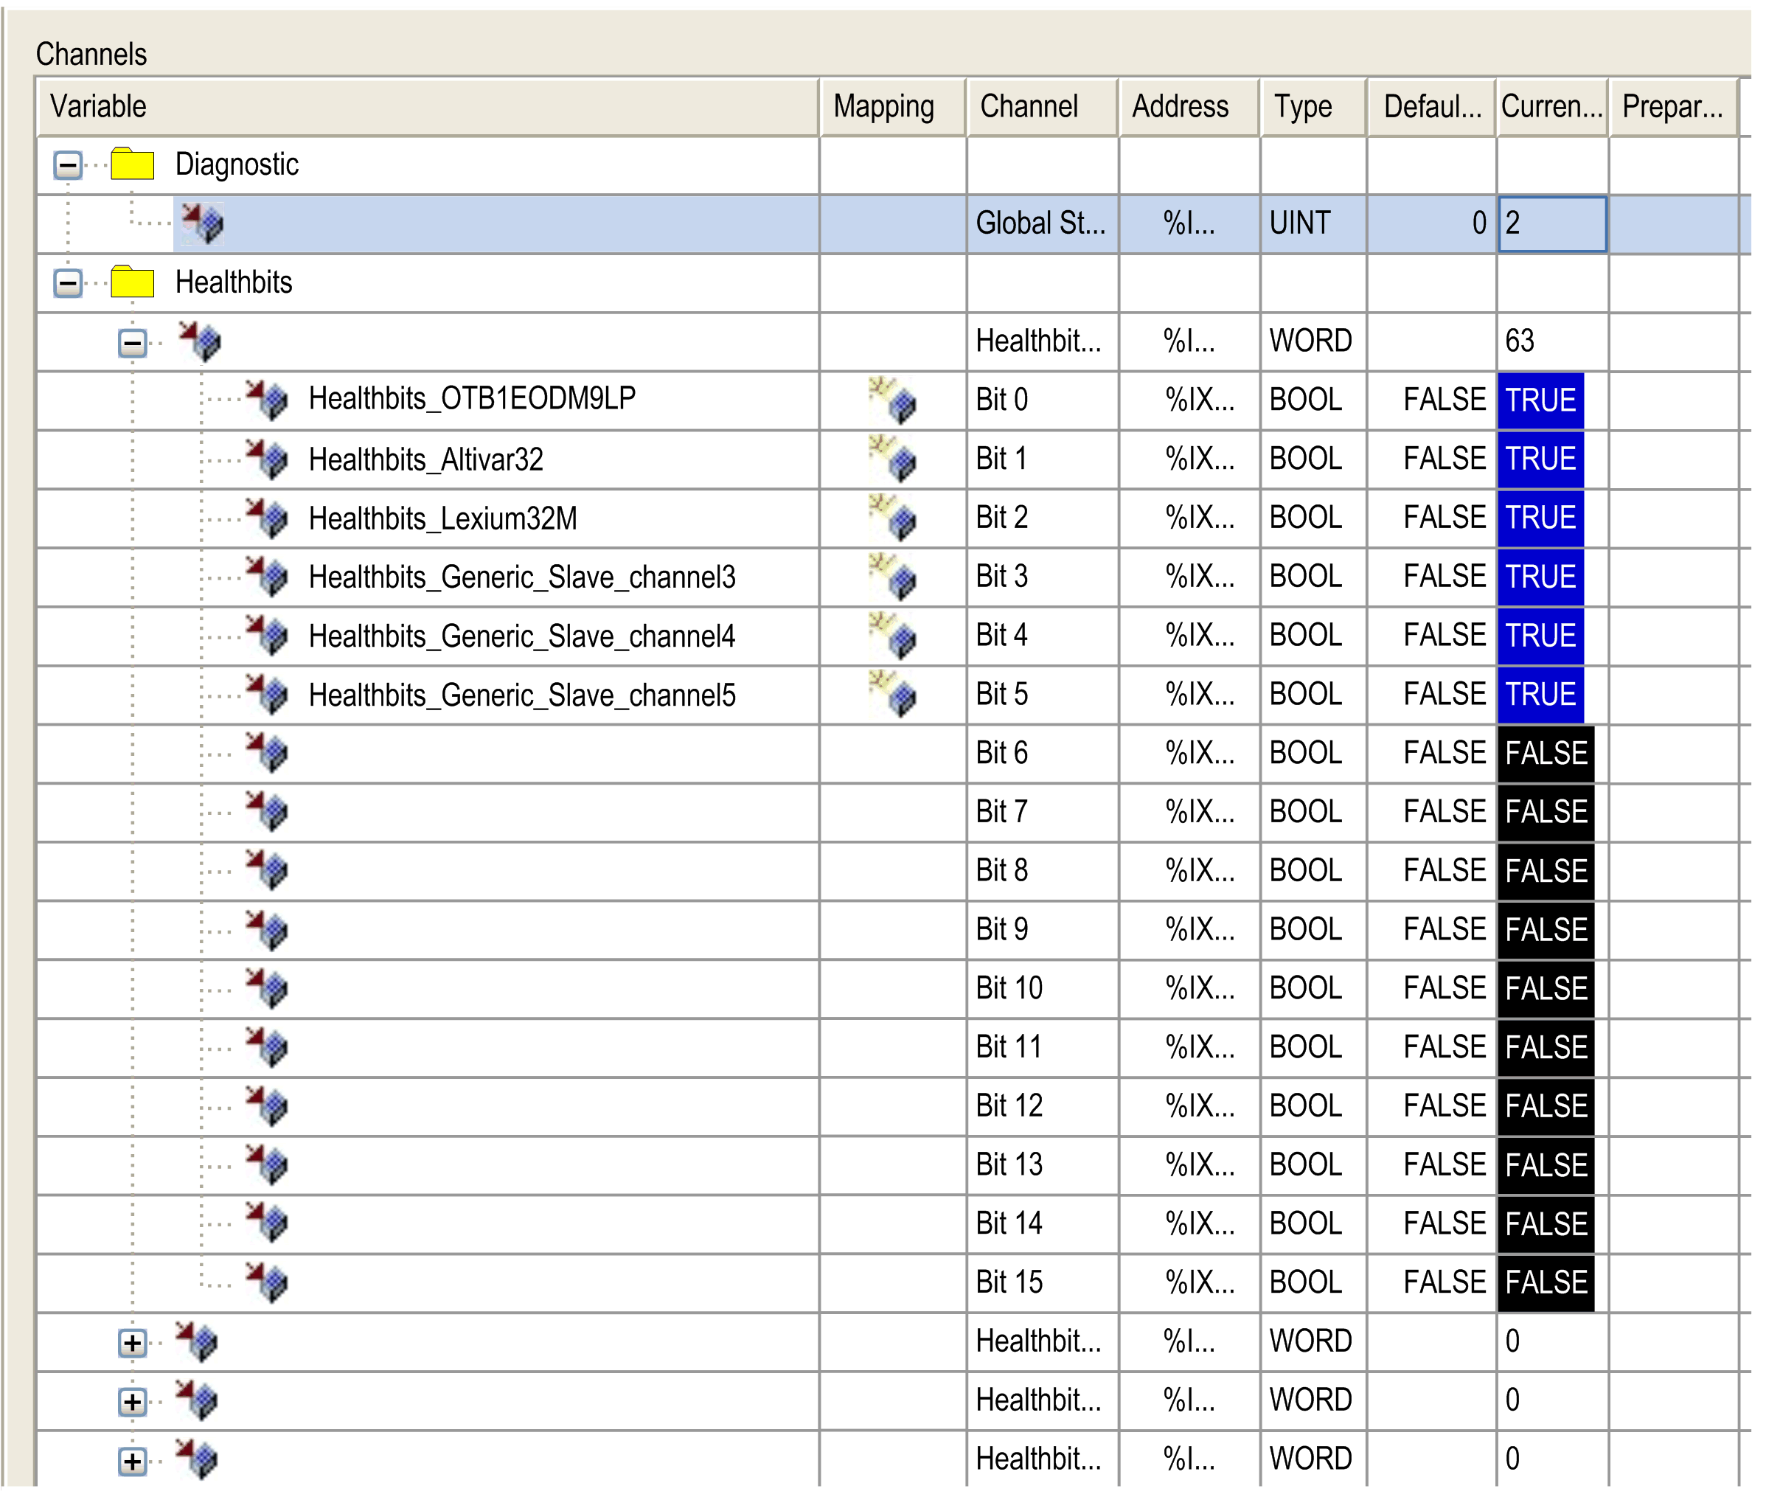Select Healthbits_Generic_Slave_channel3 variable name
This screenshot has height=1497, width=1766.
(521, 577)
